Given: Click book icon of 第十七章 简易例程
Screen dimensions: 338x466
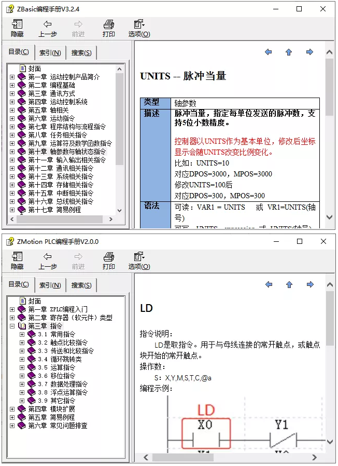Looking at the screenshot, I should 22,210.
